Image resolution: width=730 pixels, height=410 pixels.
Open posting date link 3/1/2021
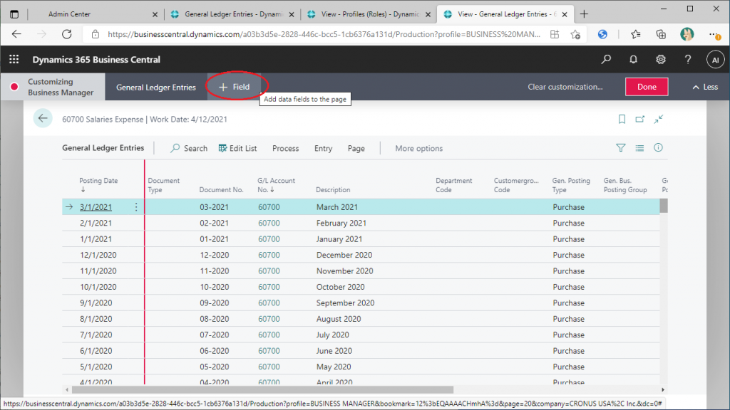tap(96, 207)
